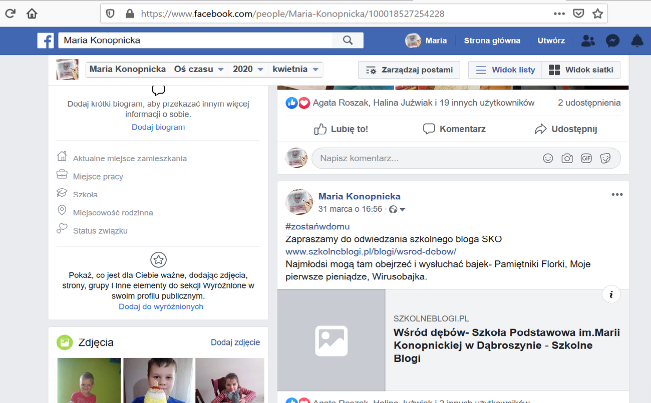Open the post options three-dot menu
The width and height of the screenshot is (651, 403).
tap(617, 195)
